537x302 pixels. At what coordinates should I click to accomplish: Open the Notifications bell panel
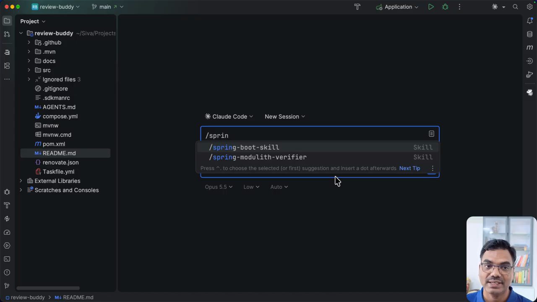click(x=530, y=21)
